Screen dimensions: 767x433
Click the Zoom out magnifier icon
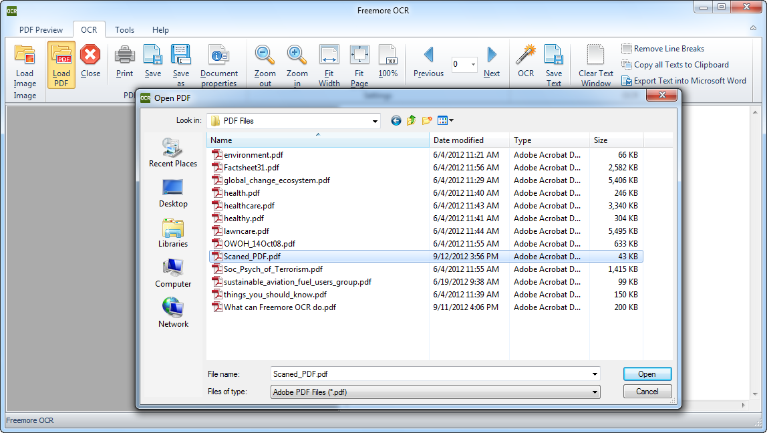[265, 55]
